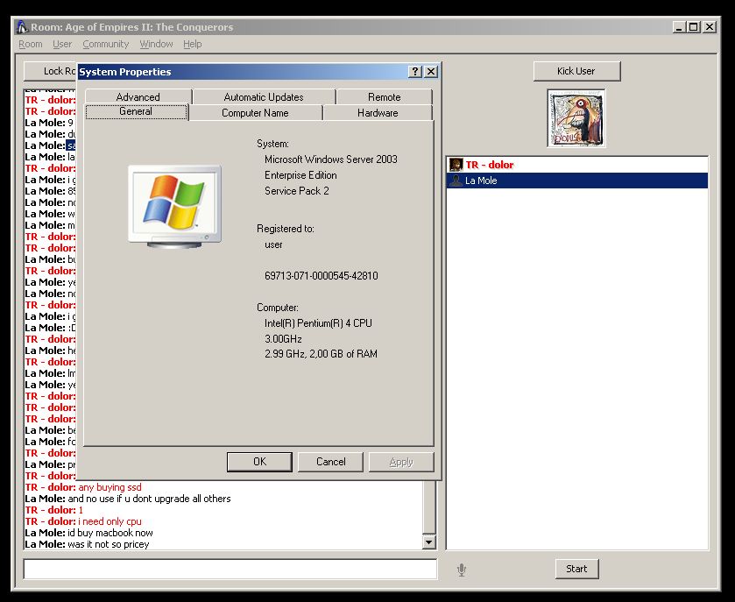This screenshot has width=735, height=602.
Task: Click chat line "id buy macbook now"
Action: tap(110, 533)
